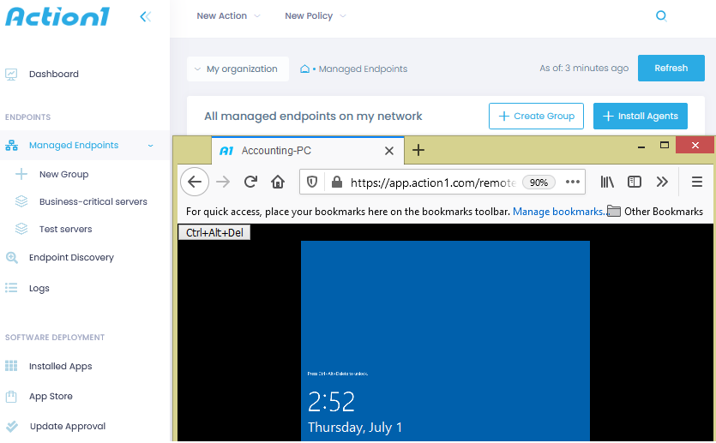Click the Managed Endpoints breadcrumb

(x=363, y=69)
